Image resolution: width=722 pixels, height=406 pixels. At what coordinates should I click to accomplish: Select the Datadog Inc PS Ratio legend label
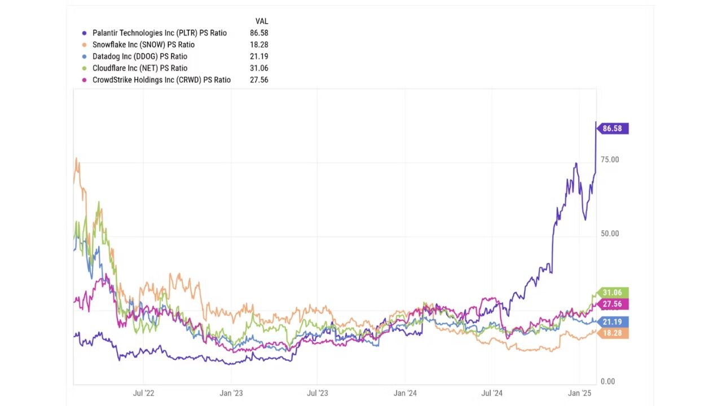[140, 57]
